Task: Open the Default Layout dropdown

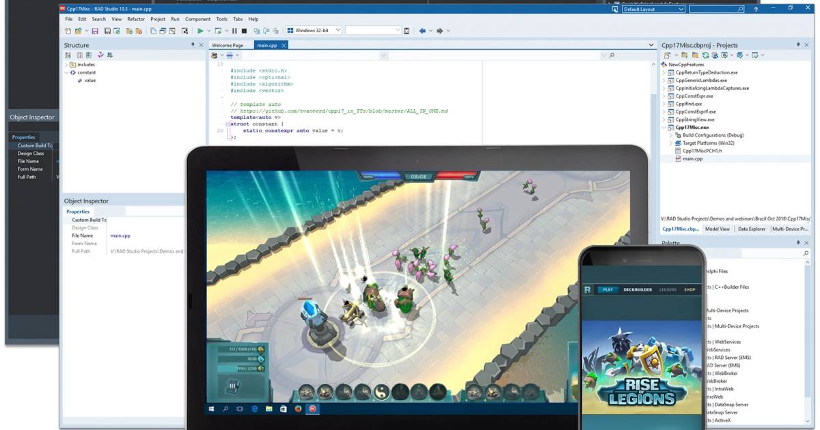Action: point(681,10)
